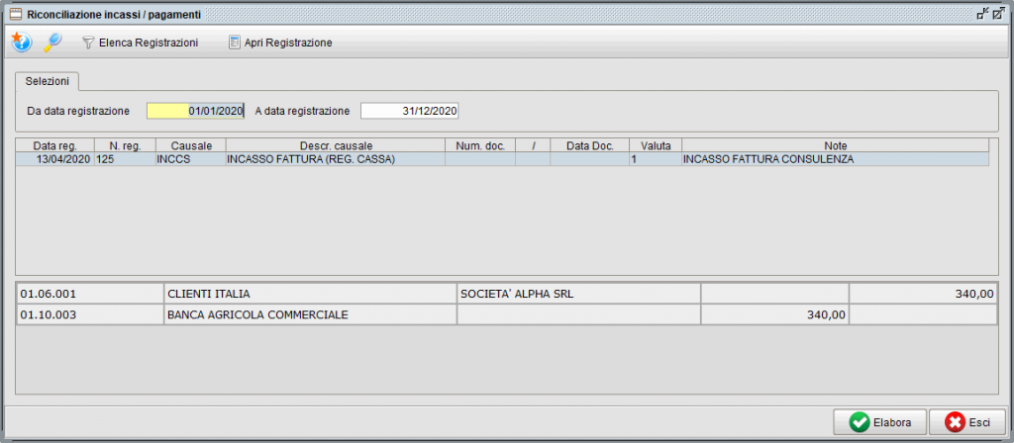The image size is (1014, 443).
Task: Click the iconify window icon at top right
Action: (981, 14)
